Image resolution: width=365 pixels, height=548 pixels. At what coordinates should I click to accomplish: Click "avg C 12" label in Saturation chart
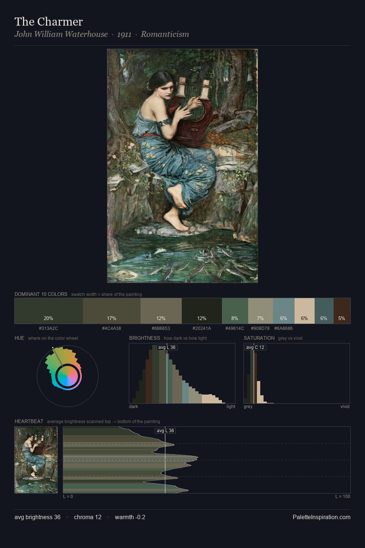[x=255, y=347]
